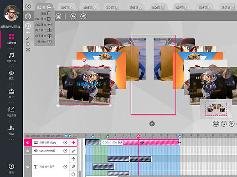Image resolution: width=237 pixels, height=177 pixels.
Task: Zoom in with the plus circle
Action: pyautogui.click(x=232, y=124)
